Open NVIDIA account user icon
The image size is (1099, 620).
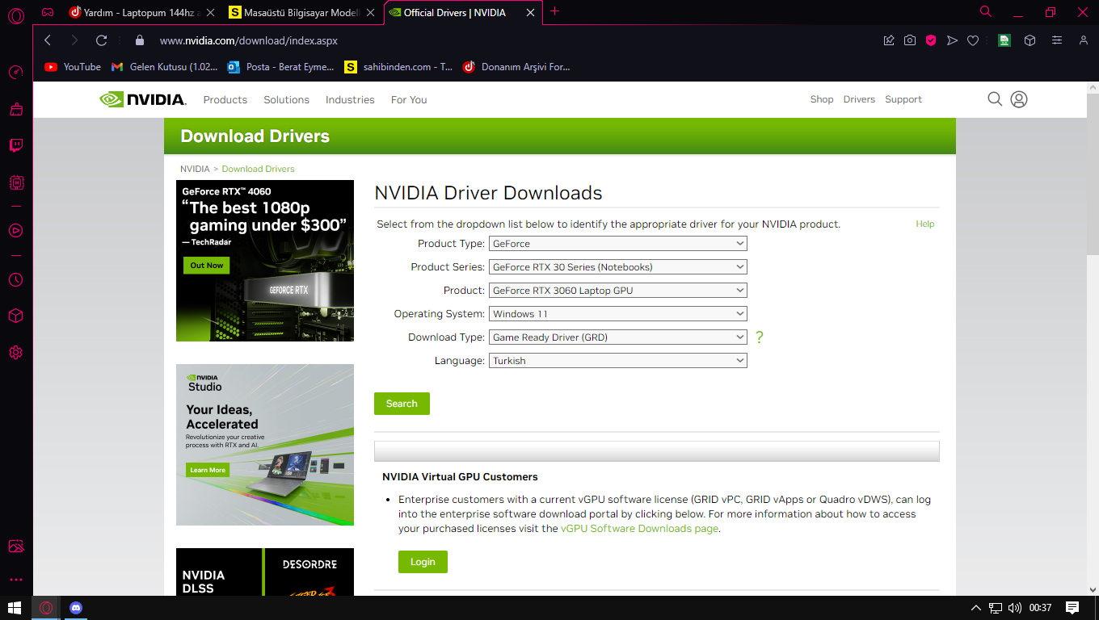point(1019,99)
